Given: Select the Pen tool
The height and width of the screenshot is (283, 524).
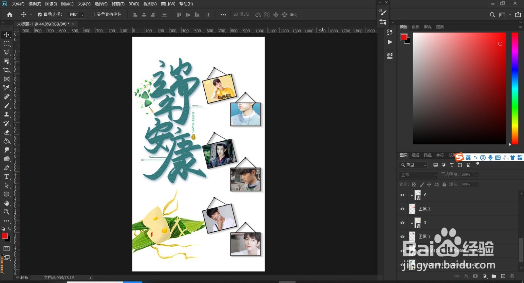Looking at the screenshot, I should pyautogui.click(x=7, y=168).
